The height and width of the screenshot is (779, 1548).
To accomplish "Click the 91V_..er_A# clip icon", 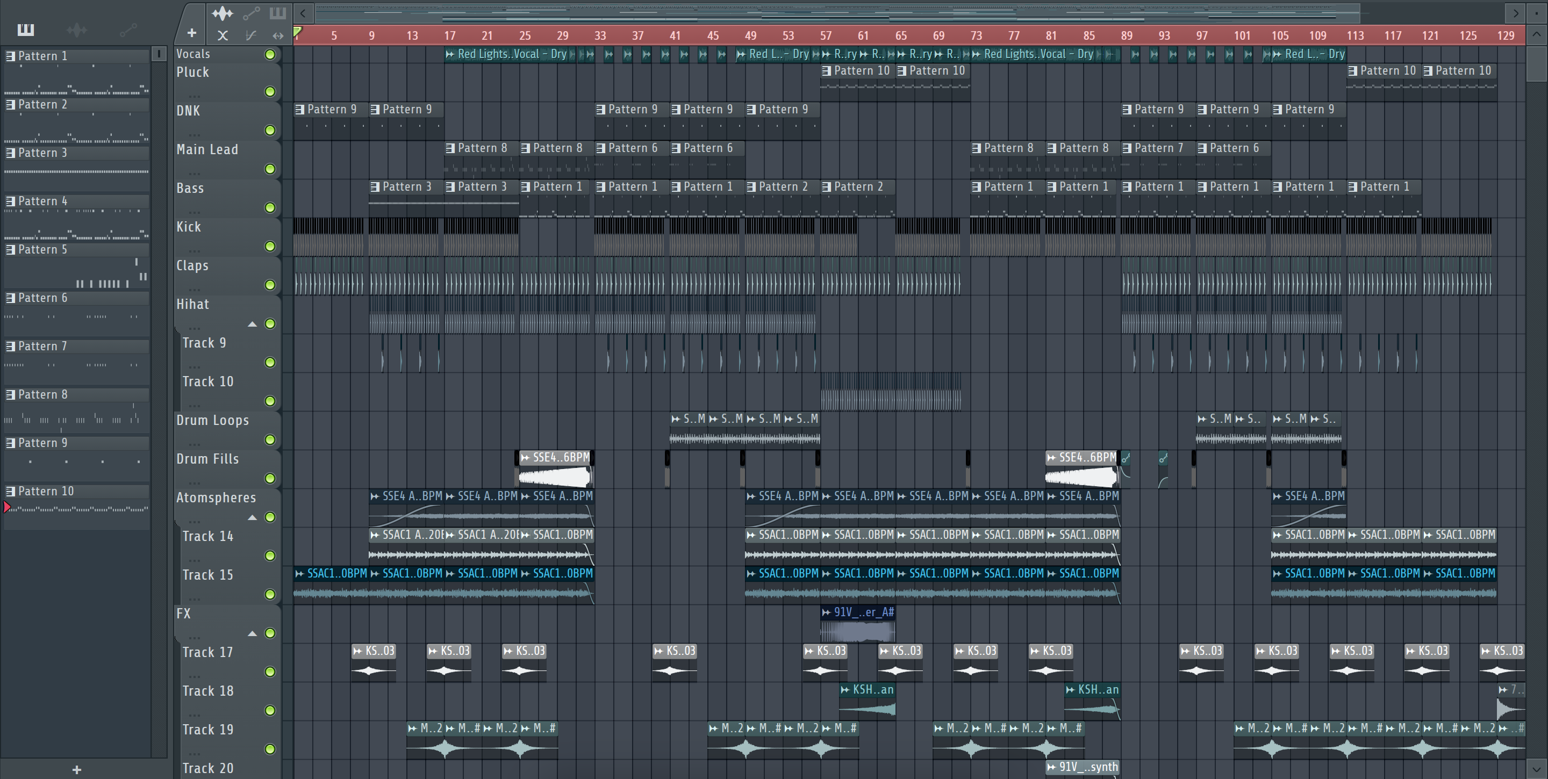I will point(826,612).
